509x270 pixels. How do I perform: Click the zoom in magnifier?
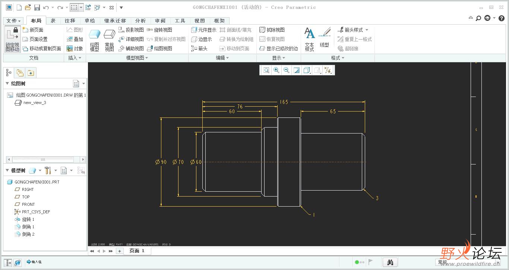(x=276, y=70)
